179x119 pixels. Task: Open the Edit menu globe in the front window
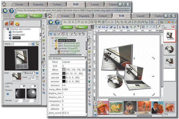pyautogui.click(x=58, y=22)
